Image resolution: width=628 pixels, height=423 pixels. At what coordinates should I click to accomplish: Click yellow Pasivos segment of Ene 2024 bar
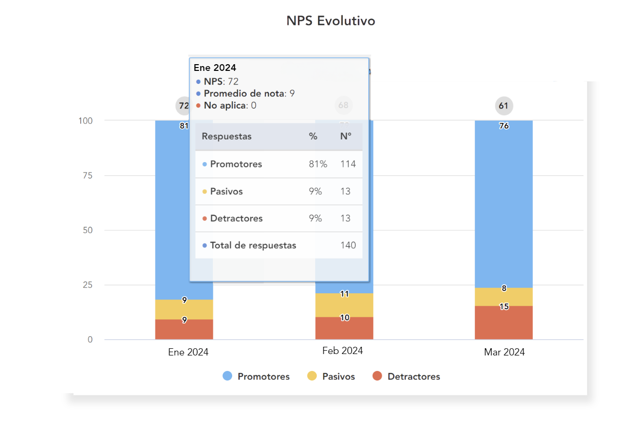(x=184, y=309)
